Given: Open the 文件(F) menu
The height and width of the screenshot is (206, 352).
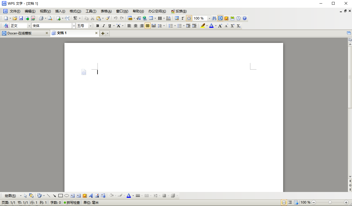Looking at the screenshot, I should click(x=15, y=11).
